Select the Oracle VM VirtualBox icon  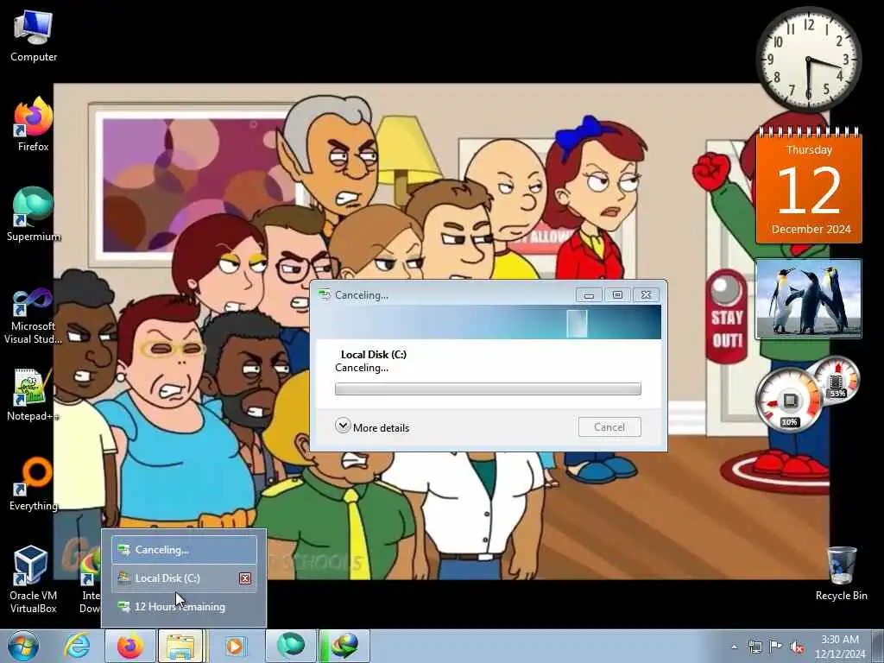click(x=34, y=579)
